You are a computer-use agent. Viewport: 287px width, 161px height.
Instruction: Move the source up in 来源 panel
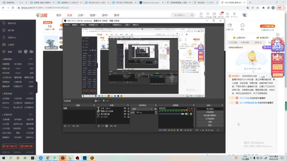tap(111, 126)
